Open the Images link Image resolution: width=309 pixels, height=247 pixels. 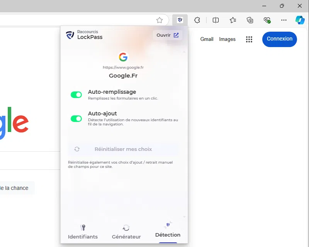pyautogui.click(x=227, y=39)
